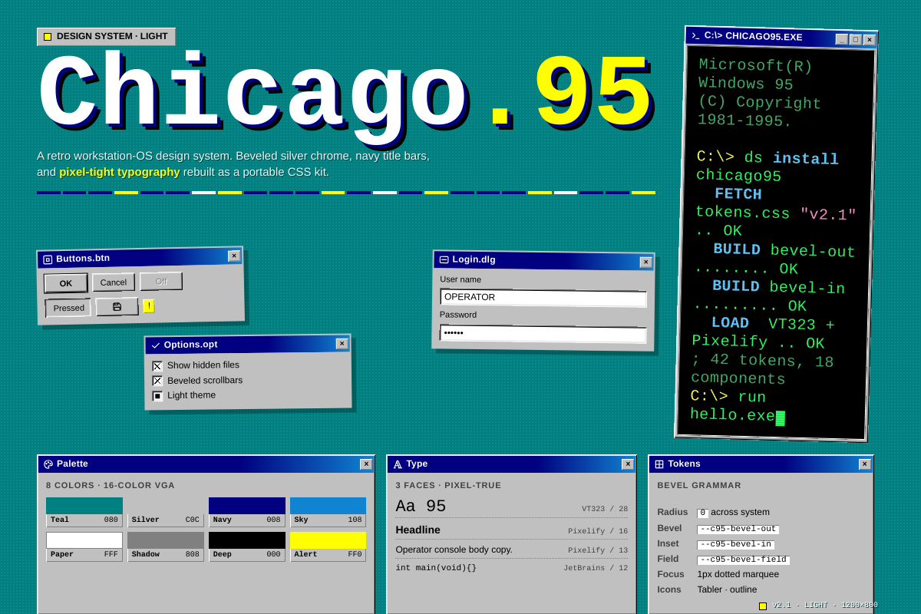Toggle Show hidden files checkbox
The height and width of the screenshot is (614, 921).
click(x=157, y=366)
